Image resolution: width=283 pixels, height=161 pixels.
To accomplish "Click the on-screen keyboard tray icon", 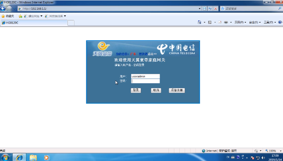I will [233, 157].
